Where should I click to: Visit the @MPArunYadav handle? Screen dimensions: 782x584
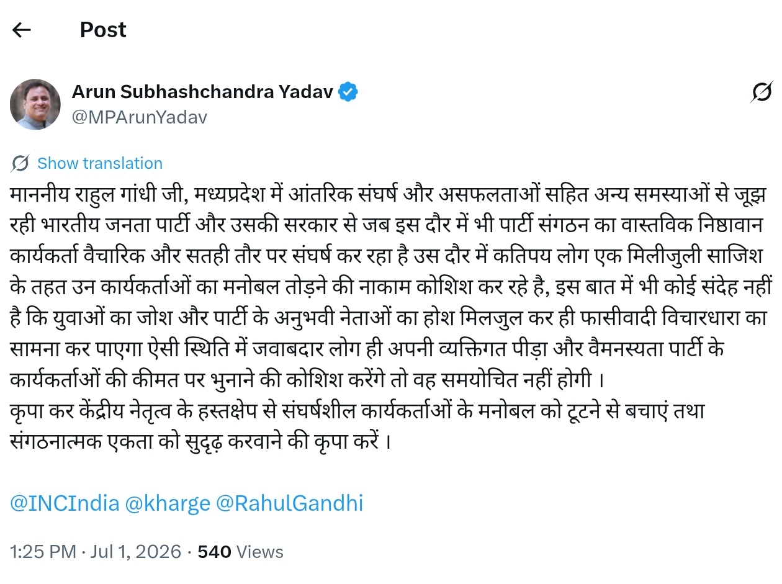140,117
